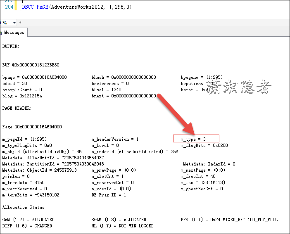Screen dimensions: 290x234
Task: Select ML (1:7) = NOT MIN_LOGGED entry
Action: pyautogui.click(x=122, y=226)
